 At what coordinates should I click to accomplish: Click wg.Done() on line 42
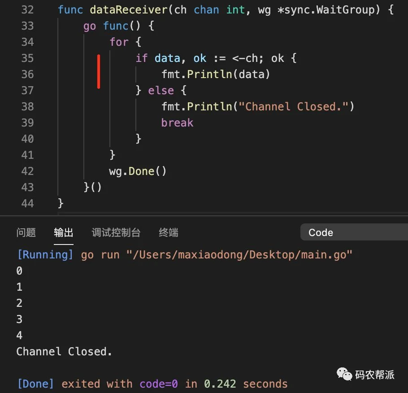[138, 171]
